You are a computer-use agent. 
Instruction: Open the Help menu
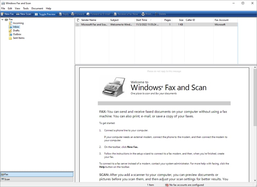tap(49, 8)
